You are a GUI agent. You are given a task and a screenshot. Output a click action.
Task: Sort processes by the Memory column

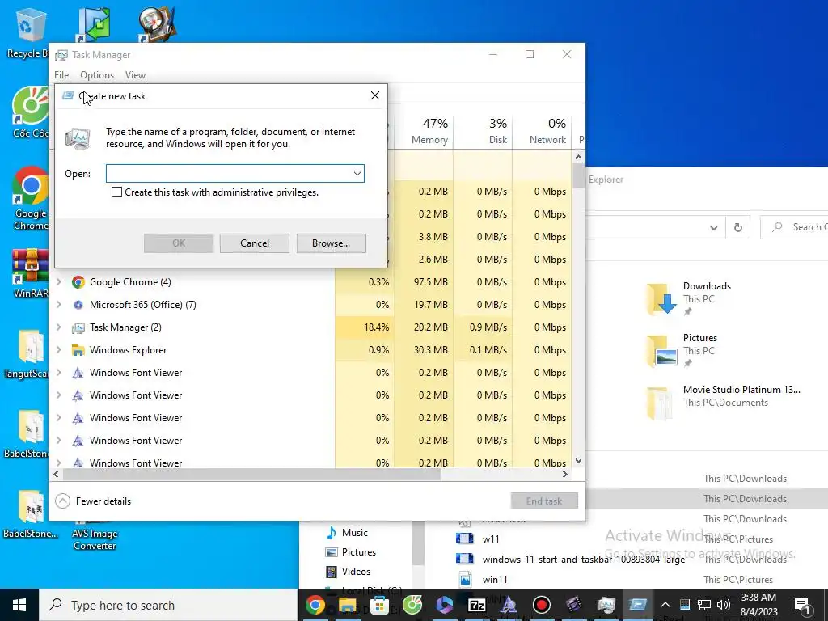[x=424, y=131]
